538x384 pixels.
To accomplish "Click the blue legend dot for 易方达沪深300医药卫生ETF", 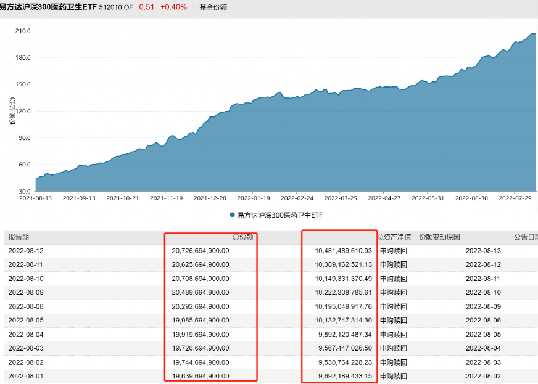I will point(232,215).
